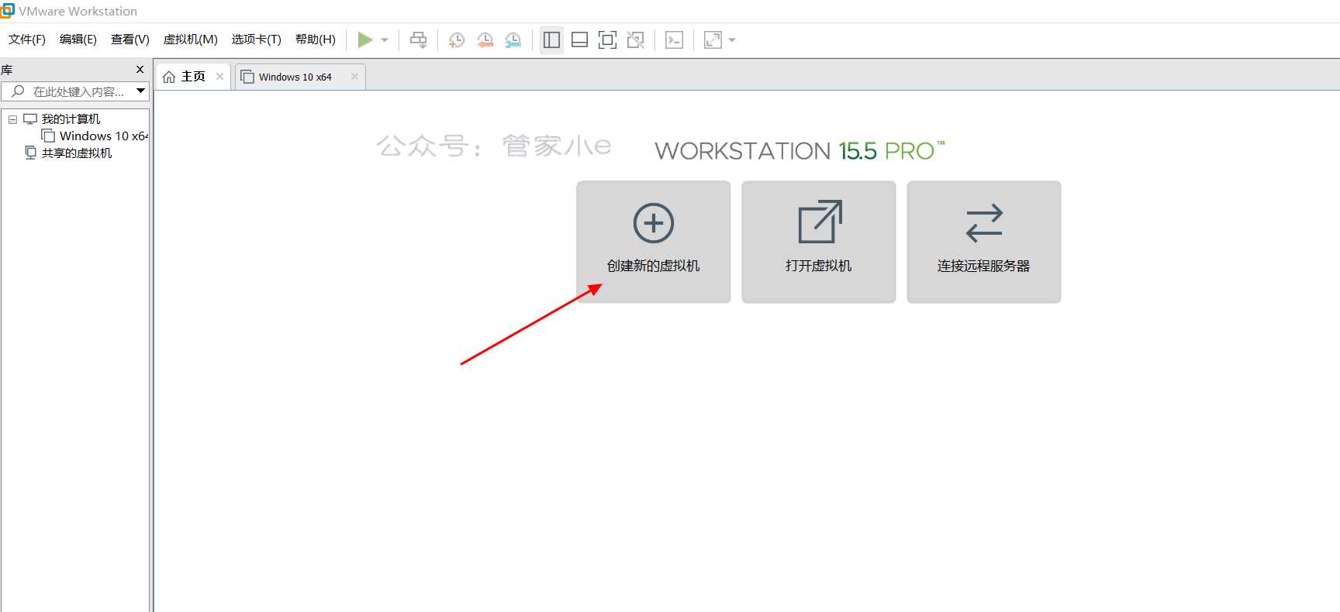Viewport: 1340px width, 612px height.
Task: Open the library search filter dropdown
Action: click(140, 91)
